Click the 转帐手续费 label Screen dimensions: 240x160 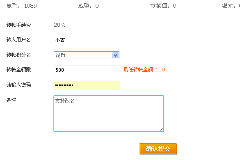[x=19, y=25]
